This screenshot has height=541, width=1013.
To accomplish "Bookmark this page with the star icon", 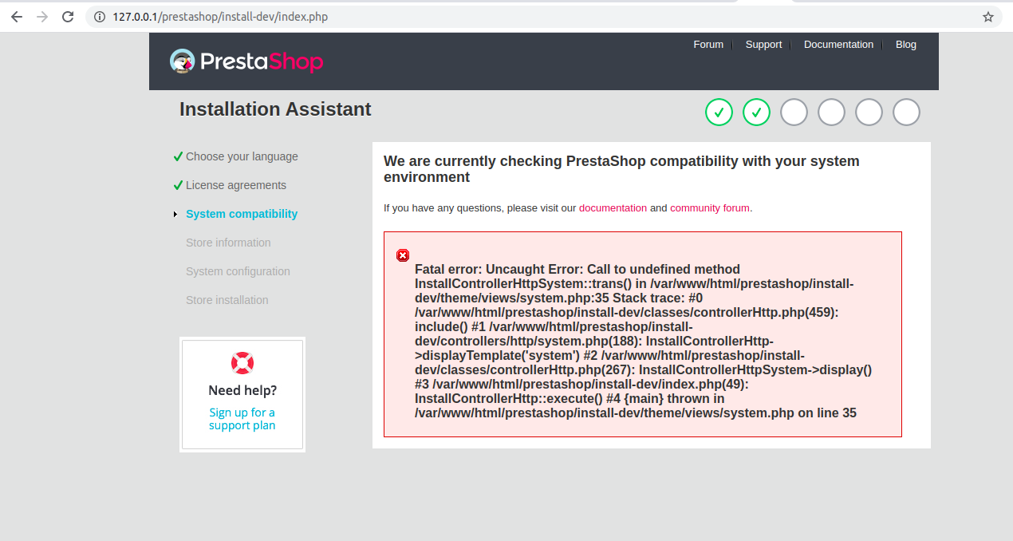I will coord(987,17).
